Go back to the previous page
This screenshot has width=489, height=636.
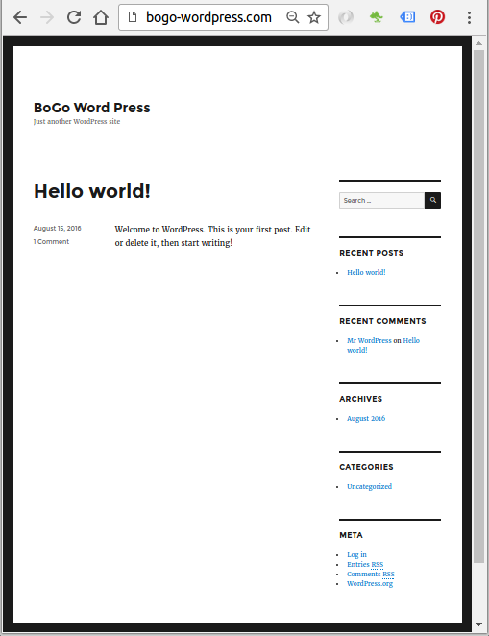point(20,17)
